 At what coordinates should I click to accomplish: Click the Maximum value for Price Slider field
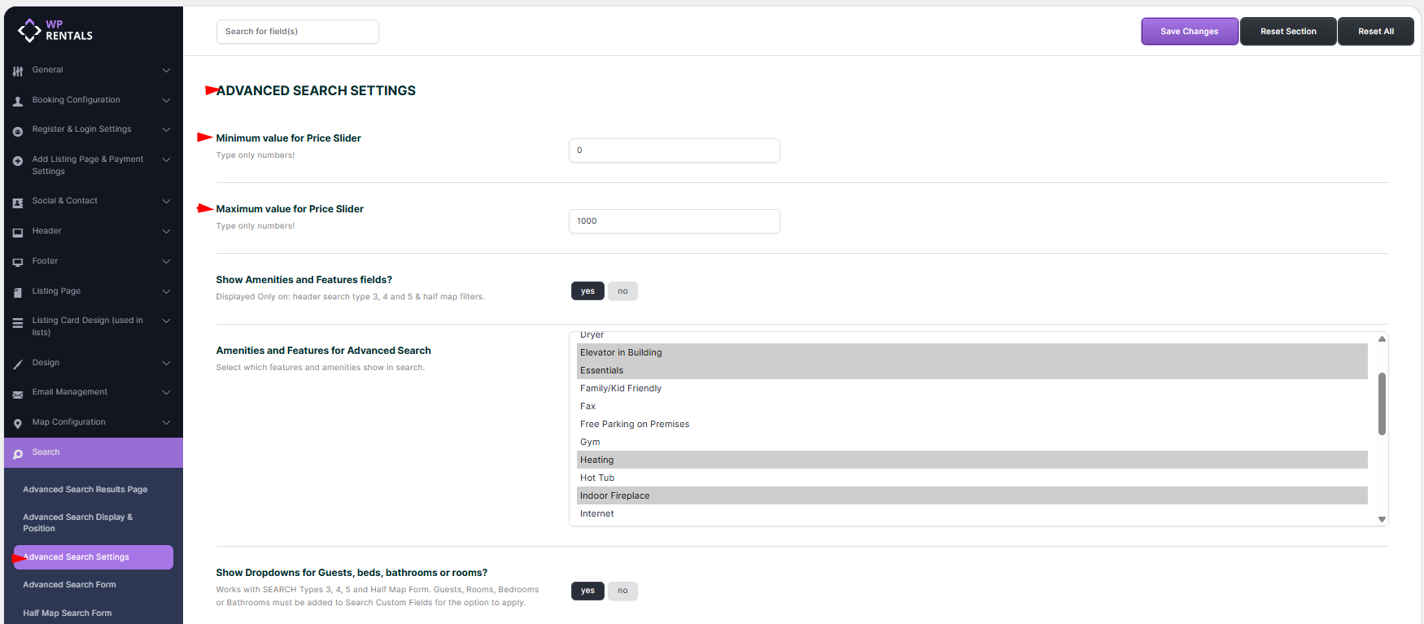(674, 221)
